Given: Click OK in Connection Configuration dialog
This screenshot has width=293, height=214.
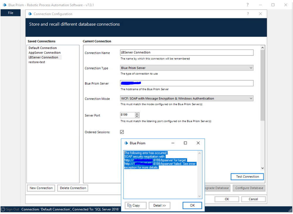Looking at the screenshot, I should [x=227, y=199].
